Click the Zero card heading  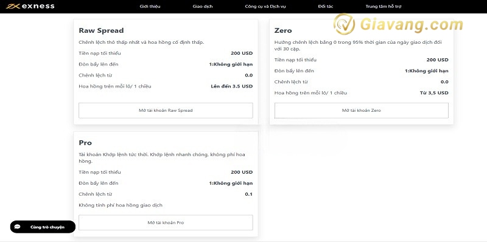pyautogui.click(x=283, y=30)
